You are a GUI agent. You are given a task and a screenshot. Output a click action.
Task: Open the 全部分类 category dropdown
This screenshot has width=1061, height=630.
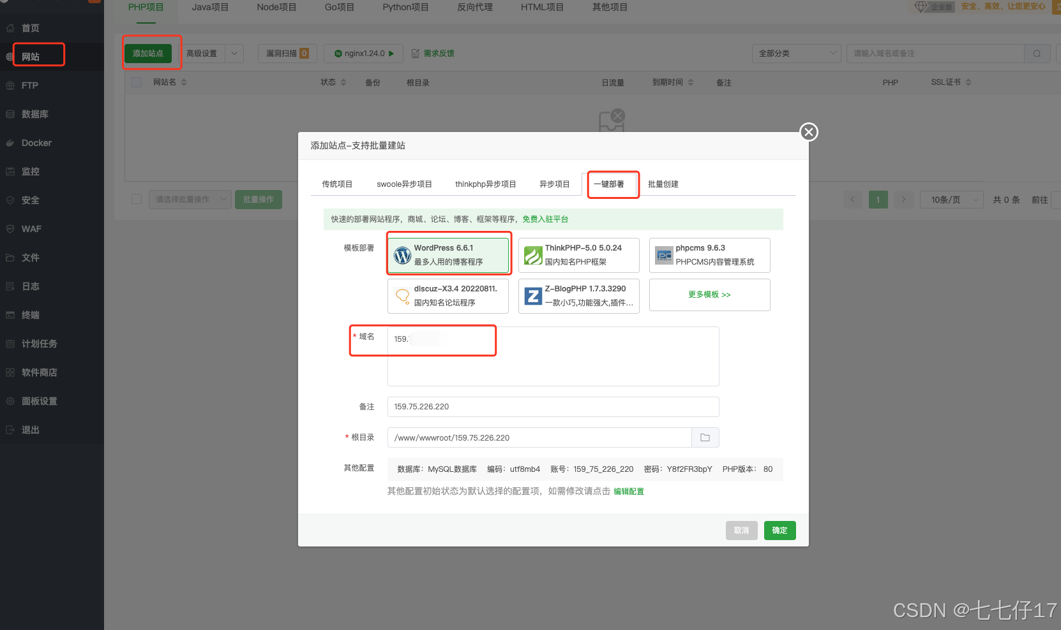pyautogui.click(x=796, y=54)
